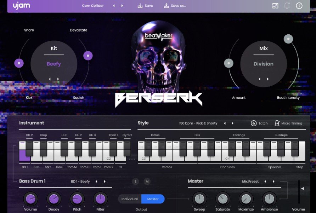Screen dimensions: 316x213
Task: Toggle the Micro Timing metronome icon
Action: pyautogui.click(x=277, y=123)
